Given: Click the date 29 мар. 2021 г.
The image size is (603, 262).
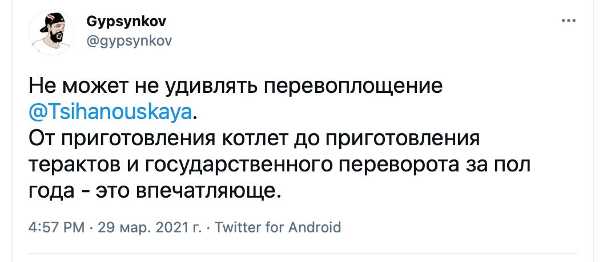Looking at the screenshot, I should pos(150,228).
